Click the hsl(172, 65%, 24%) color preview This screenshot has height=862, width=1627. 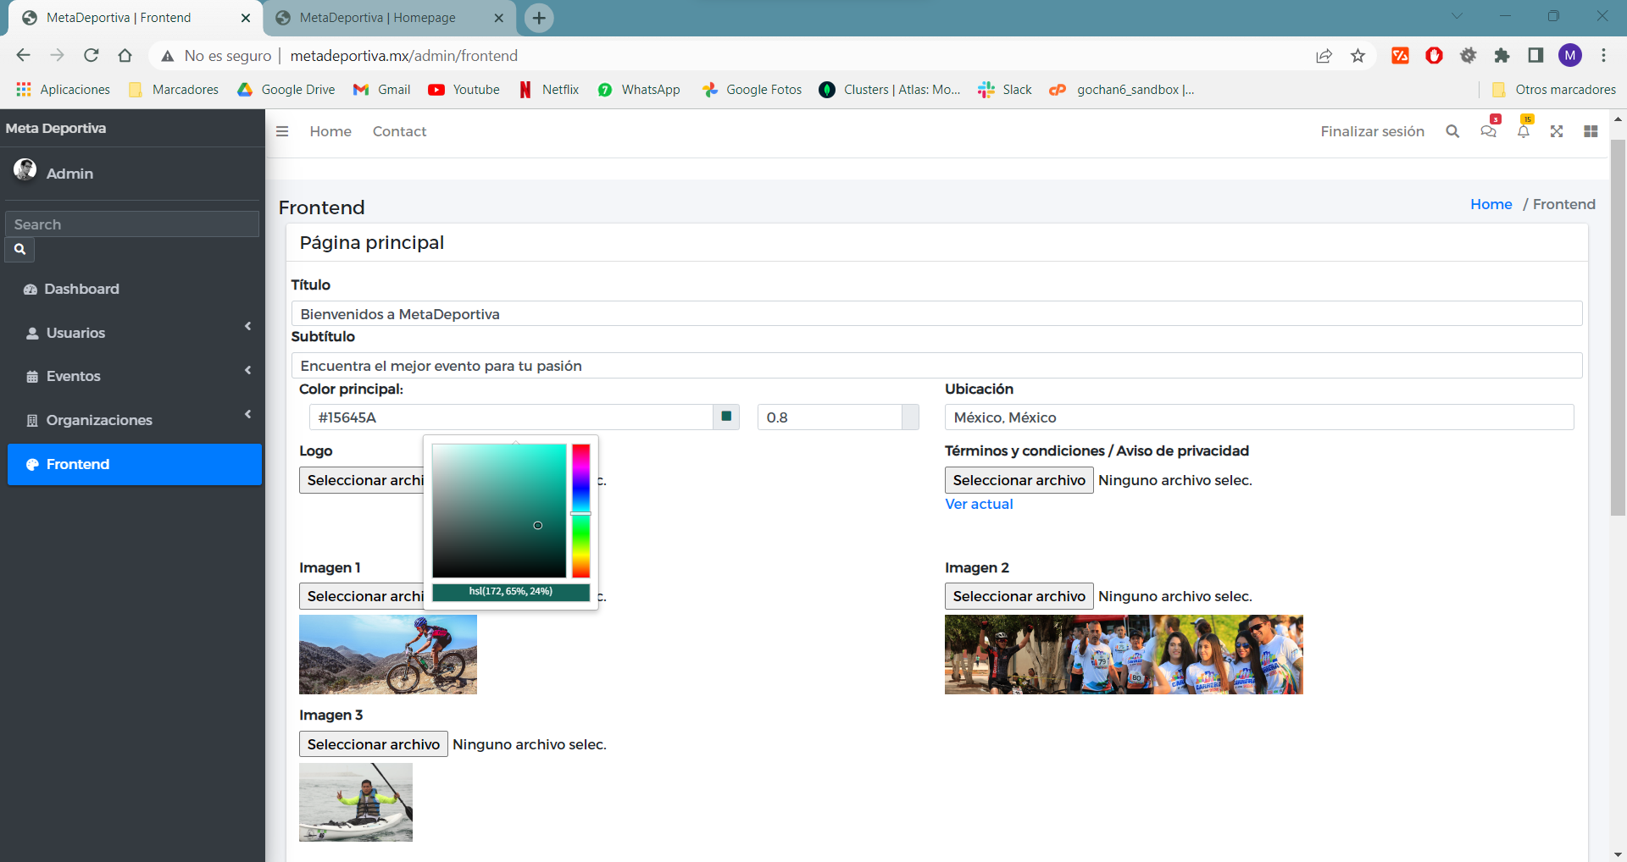coord(511,592)
